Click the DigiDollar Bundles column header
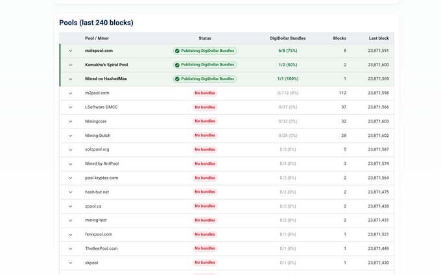441x275 pixels. click(288, 38)
